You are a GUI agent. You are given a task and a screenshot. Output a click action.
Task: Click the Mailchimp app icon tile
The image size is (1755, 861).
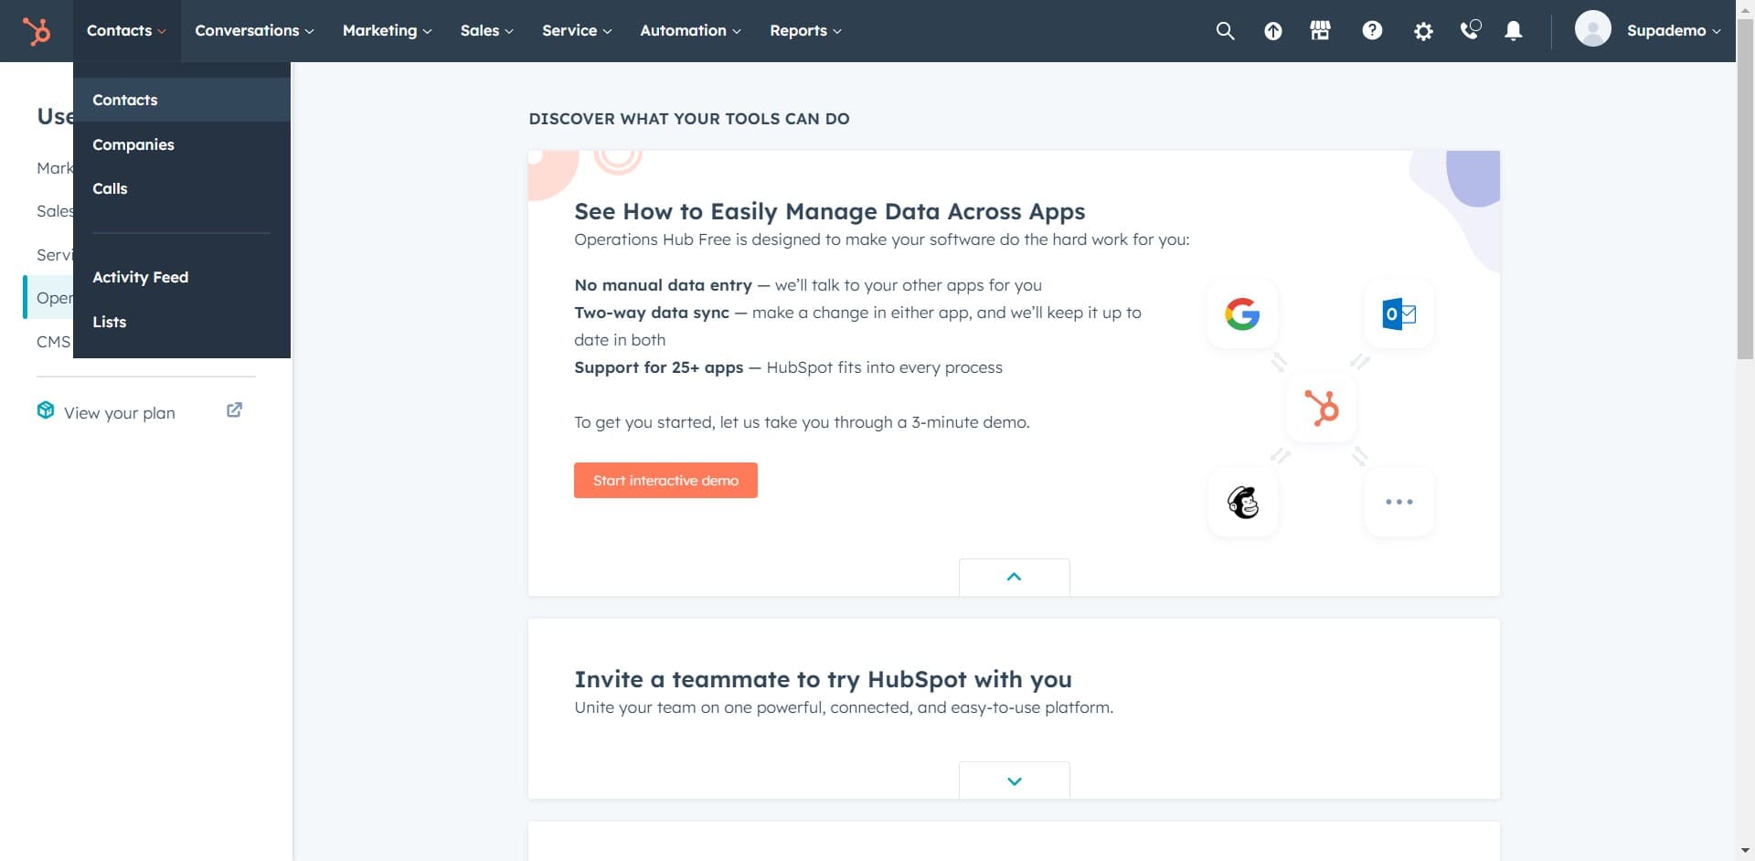click(x=1242, y=502)
